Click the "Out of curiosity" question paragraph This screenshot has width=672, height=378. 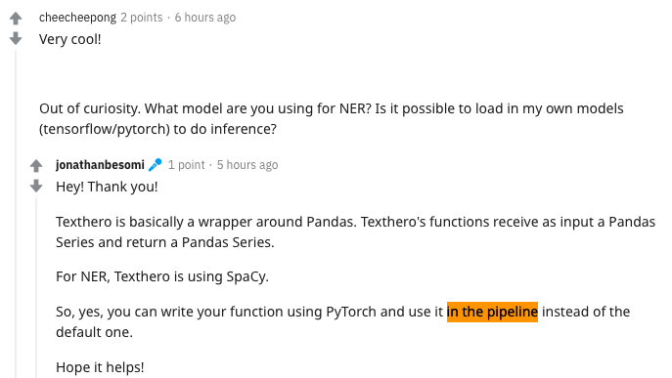(x=332, y=118)
